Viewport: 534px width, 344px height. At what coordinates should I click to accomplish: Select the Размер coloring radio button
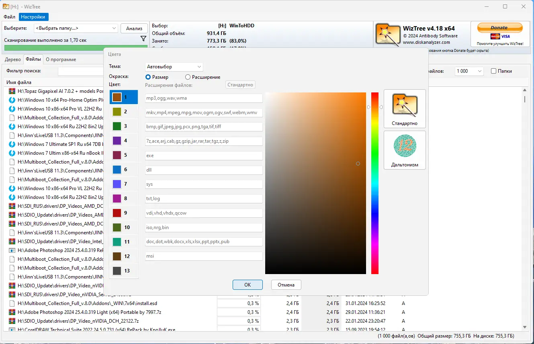point(157,77)
